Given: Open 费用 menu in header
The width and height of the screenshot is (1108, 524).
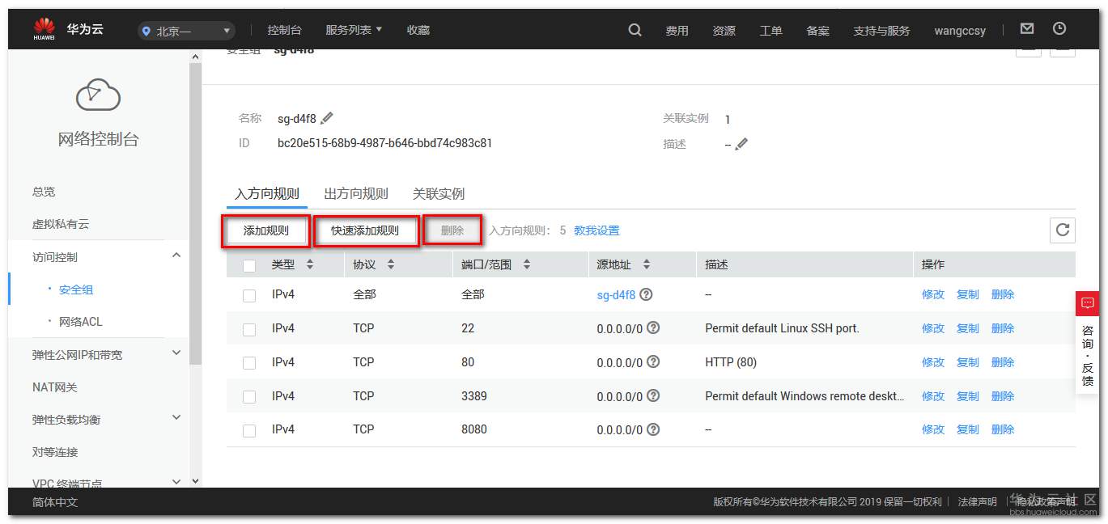Looking at the screenshot, I should click(x=677, y=31).
